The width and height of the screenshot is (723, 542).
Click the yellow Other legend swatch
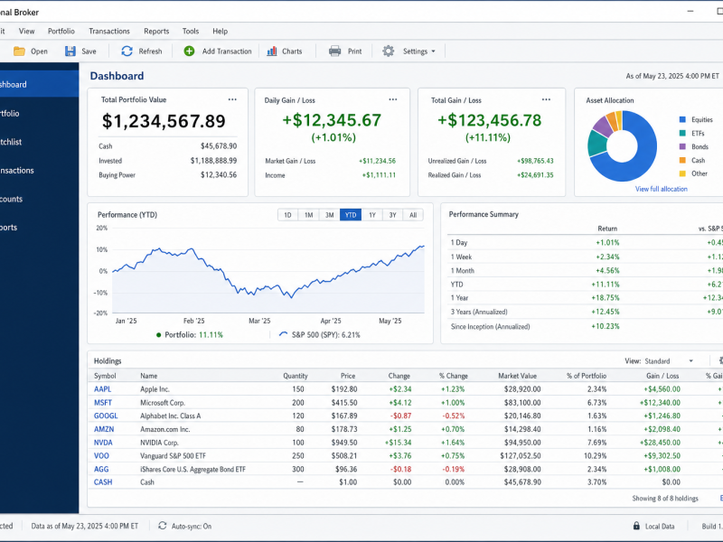pos(682,173)
